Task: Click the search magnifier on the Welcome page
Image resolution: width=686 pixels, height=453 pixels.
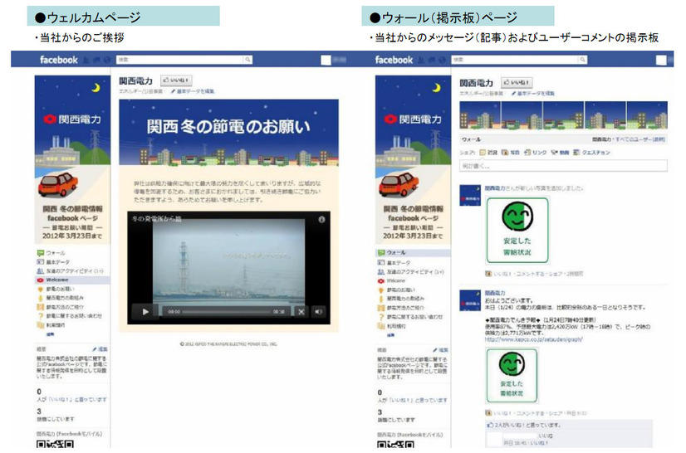Action: pyautogui.click(x=247, y=60)
